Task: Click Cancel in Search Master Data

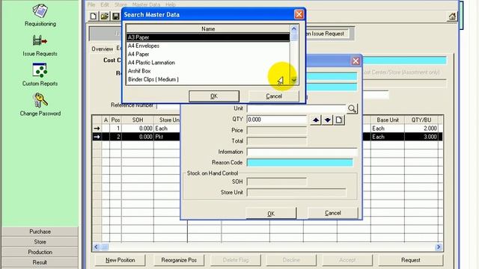Action: [274, 96]
